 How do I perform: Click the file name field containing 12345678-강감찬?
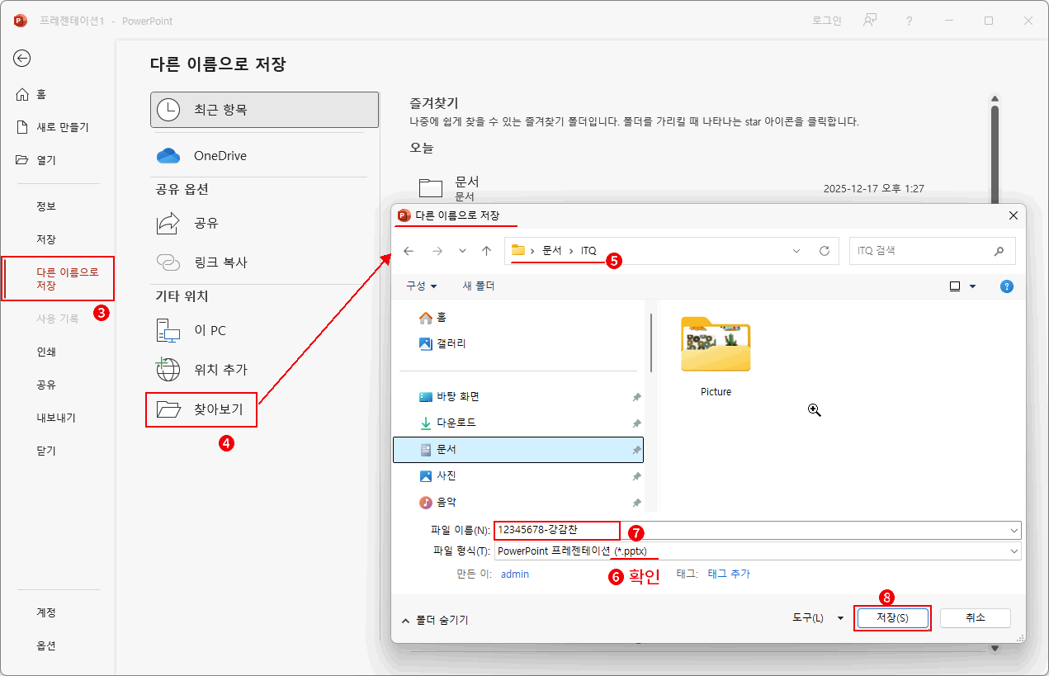pos(558,530)
